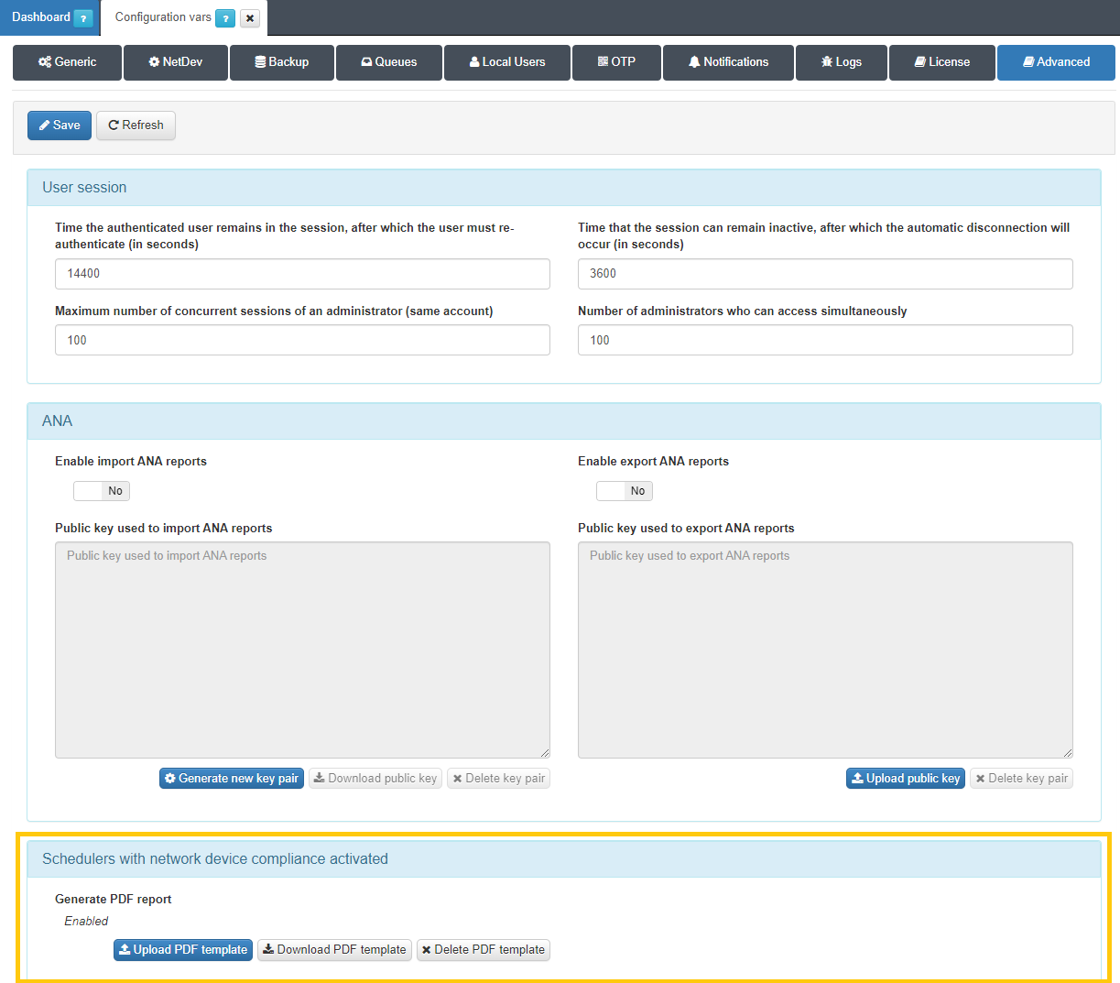Click the Dashboard tab help icon
Viewport: 1120px width, 983px height.
[x=83, y=18]
